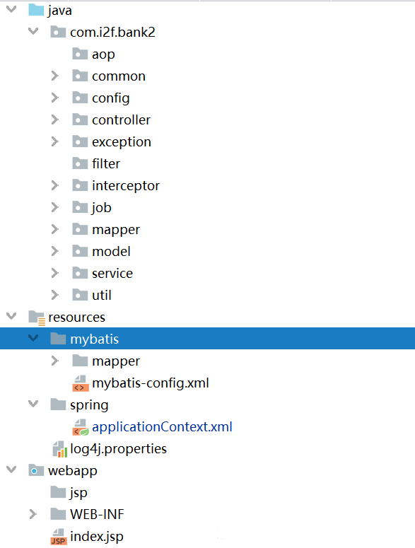Collapse the spring folder

(33, 404)
